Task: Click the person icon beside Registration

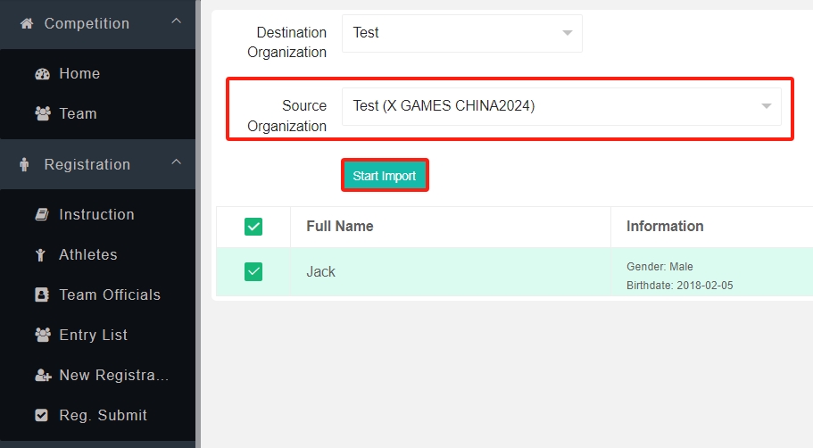Action: click(25, 164)
